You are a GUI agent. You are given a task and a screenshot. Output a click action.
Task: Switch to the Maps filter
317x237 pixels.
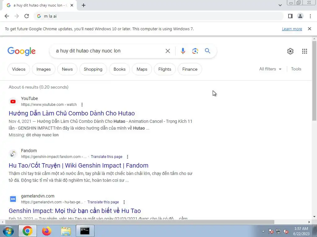142,69
